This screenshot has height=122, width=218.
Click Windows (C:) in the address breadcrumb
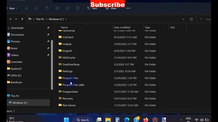click(56, 19)
